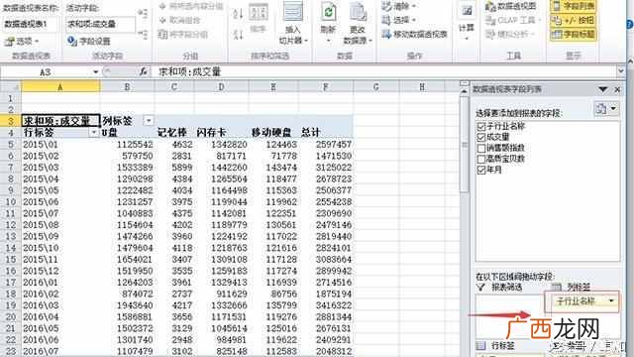Collapse the ribbon with the up chevron
The image size is (634, 357).
point(630,60)
